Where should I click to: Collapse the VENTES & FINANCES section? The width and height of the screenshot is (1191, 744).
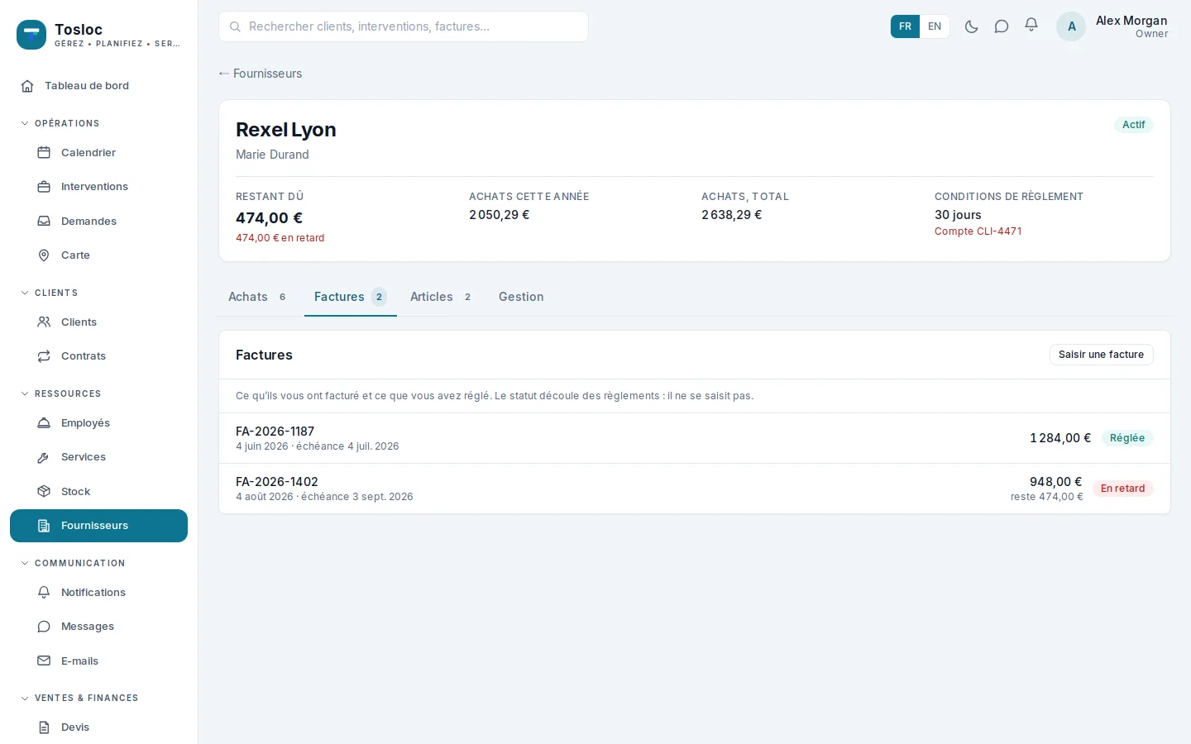(79, 698)
